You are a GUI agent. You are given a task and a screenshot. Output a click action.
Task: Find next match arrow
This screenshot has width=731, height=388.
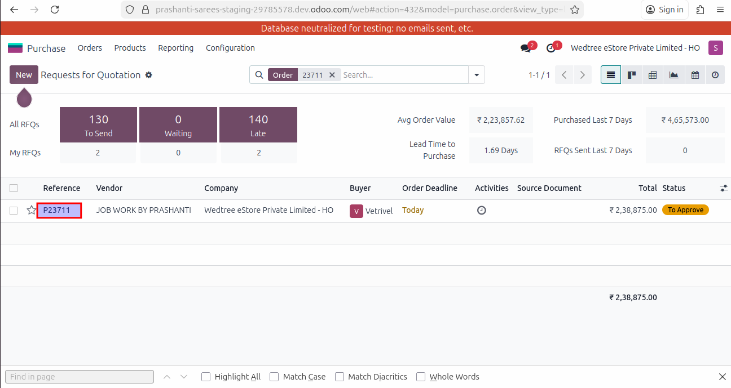point(184,377)
